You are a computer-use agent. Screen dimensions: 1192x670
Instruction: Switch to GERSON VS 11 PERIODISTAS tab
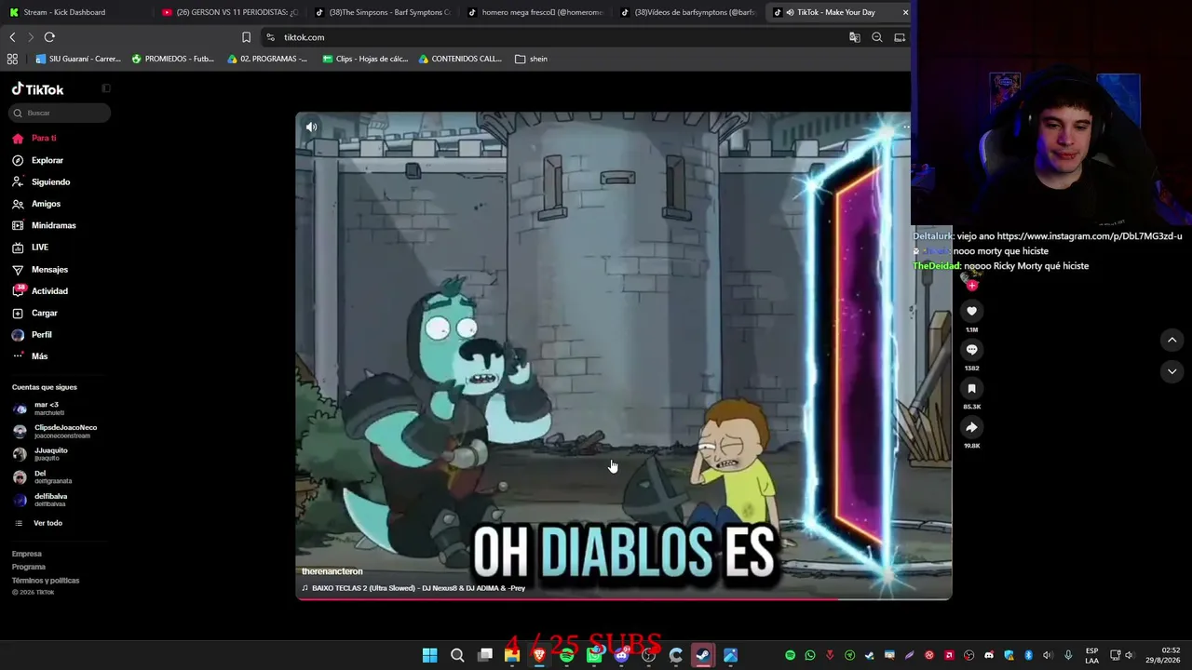pos(229,12)
